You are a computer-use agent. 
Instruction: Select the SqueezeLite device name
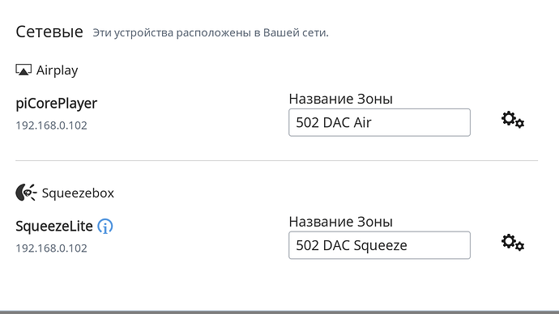pos(54,226)
